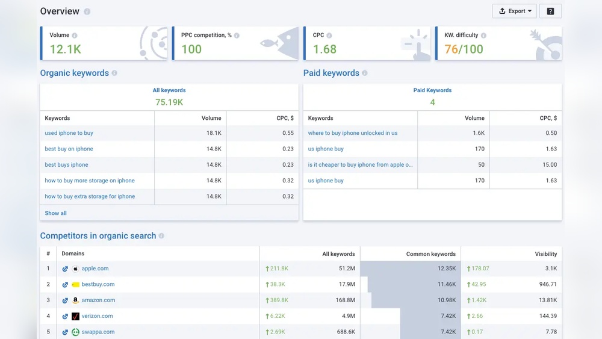
Task: Open 'how to buy more storage on iphone'
Action: pyautogui.click(x=90, y=181)
